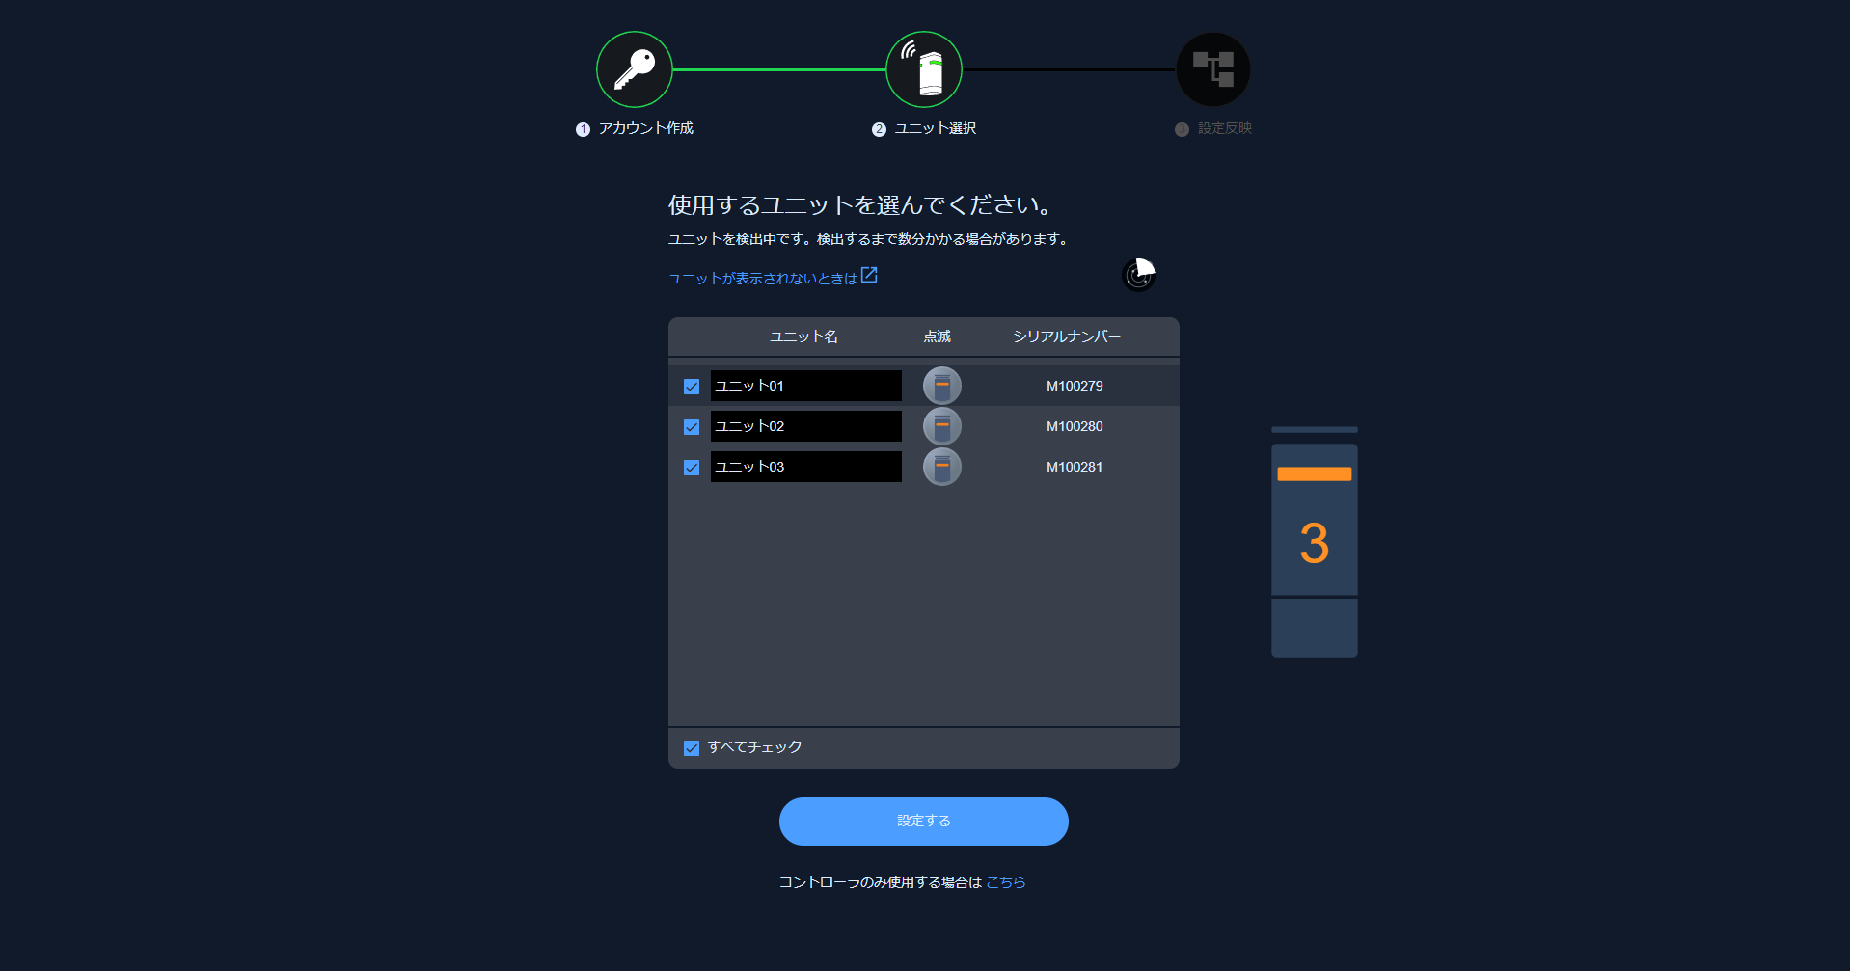
Task: Open the external link icon next to help text
Action: point(869,274)
